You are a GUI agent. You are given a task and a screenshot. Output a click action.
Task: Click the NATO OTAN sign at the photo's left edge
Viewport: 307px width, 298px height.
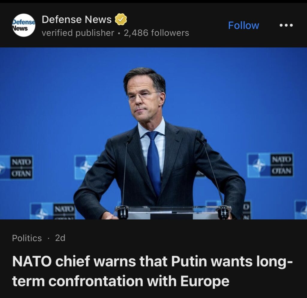point(21,168)
